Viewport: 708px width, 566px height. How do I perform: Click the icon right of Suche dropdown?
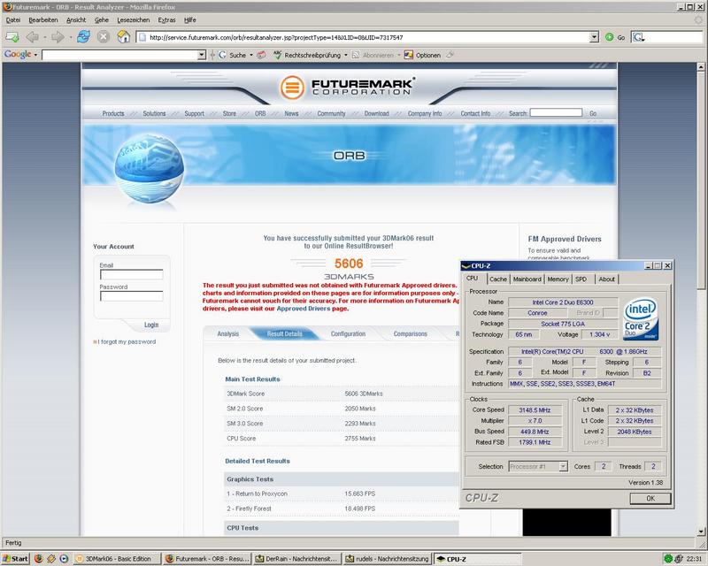pyautogui.click(x=261, y=55)
